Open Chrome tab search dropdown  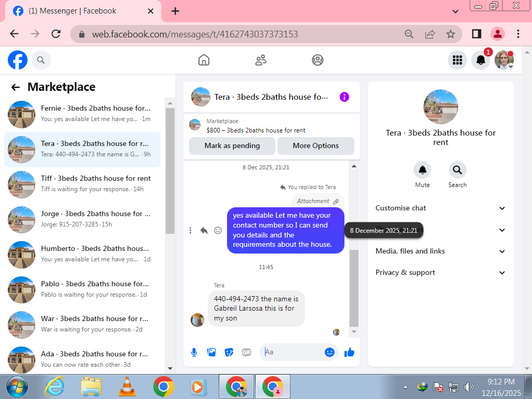(455, 11)
